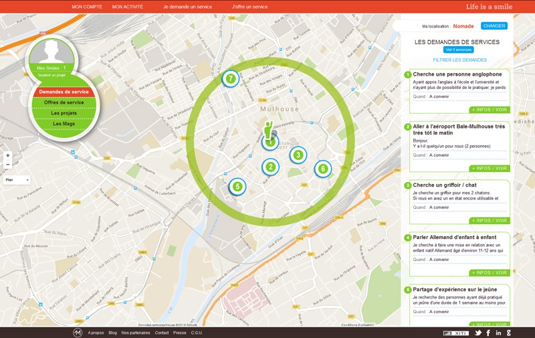Click the user profile avatar picture
Image resolution: width=535 pixels, height=338 pixels.
coord(51,52)
